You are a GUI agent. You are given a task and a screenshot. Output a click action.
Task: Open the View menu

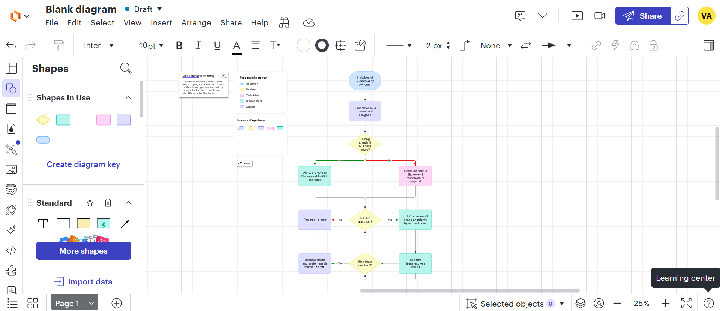[x=132, y=23]
